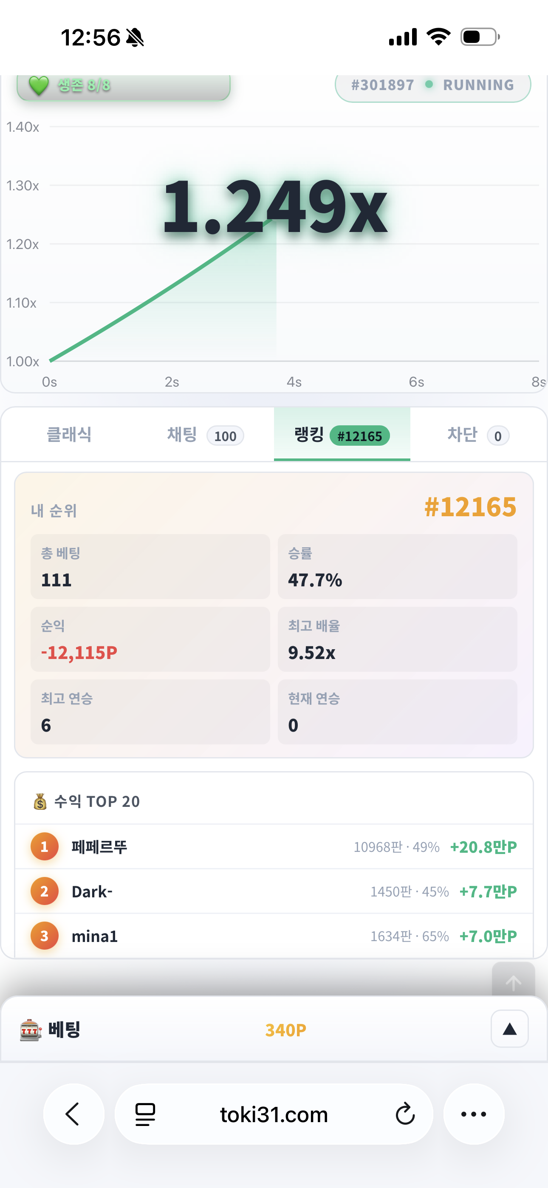Tap the slot machine betting icon
548x1188 pixels.
pyautogui.click(x=31, y=1030)
